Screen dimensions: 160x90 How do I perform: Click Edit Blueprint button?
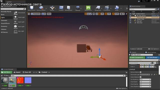(x=153, y=57)
